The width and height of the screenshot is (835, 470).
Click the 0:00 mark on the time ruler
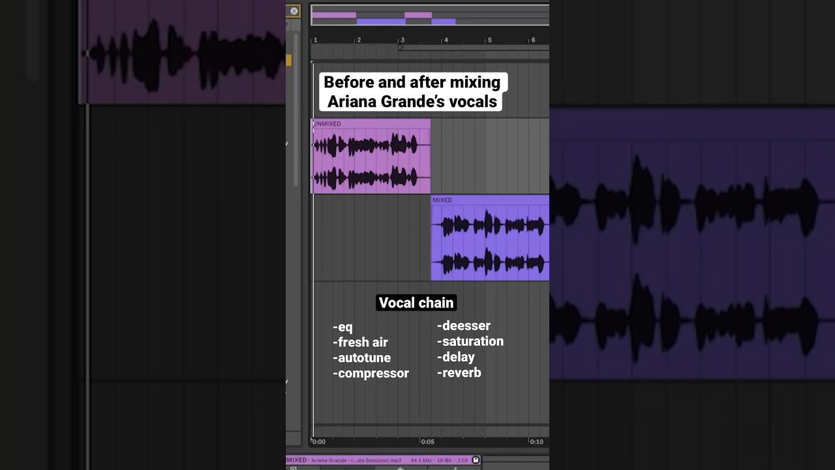click(318, 442)
